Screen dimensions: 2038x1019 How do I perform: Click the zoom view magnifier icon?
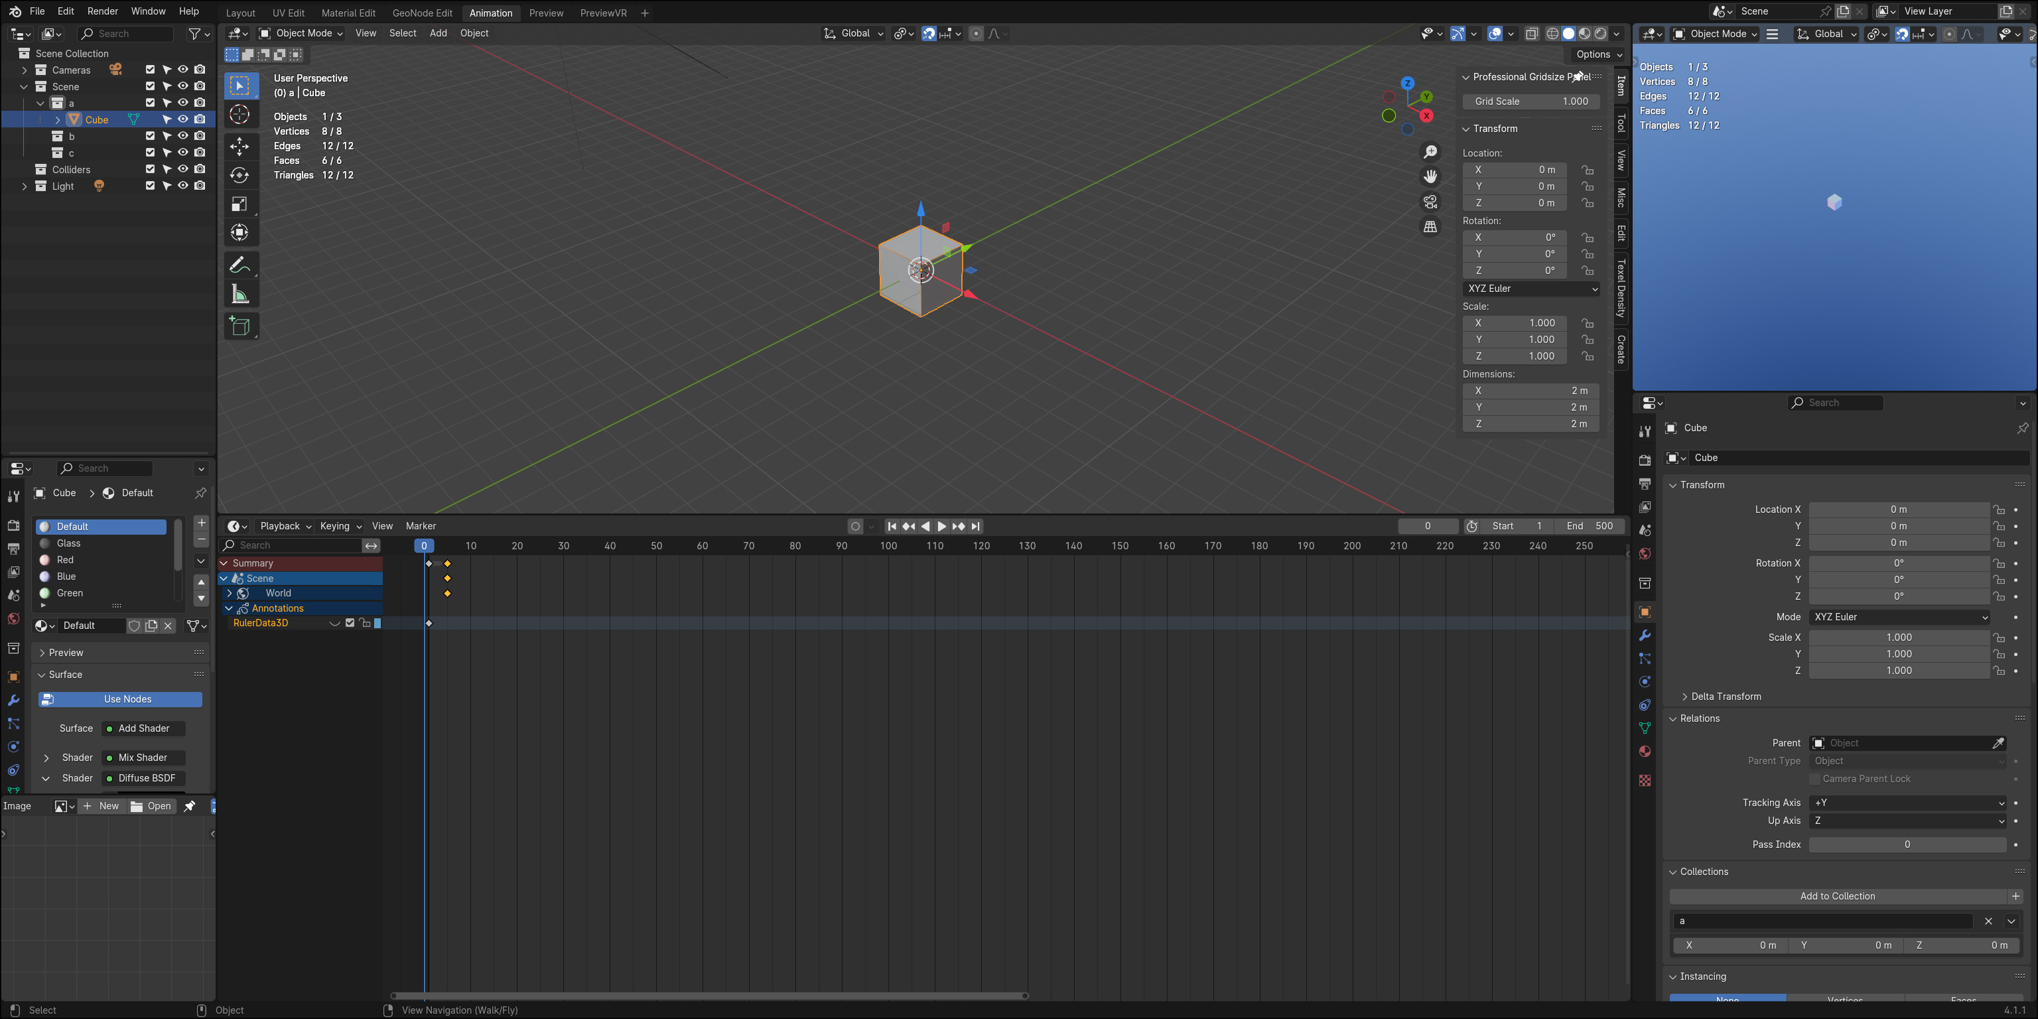tap(1430, 152)
